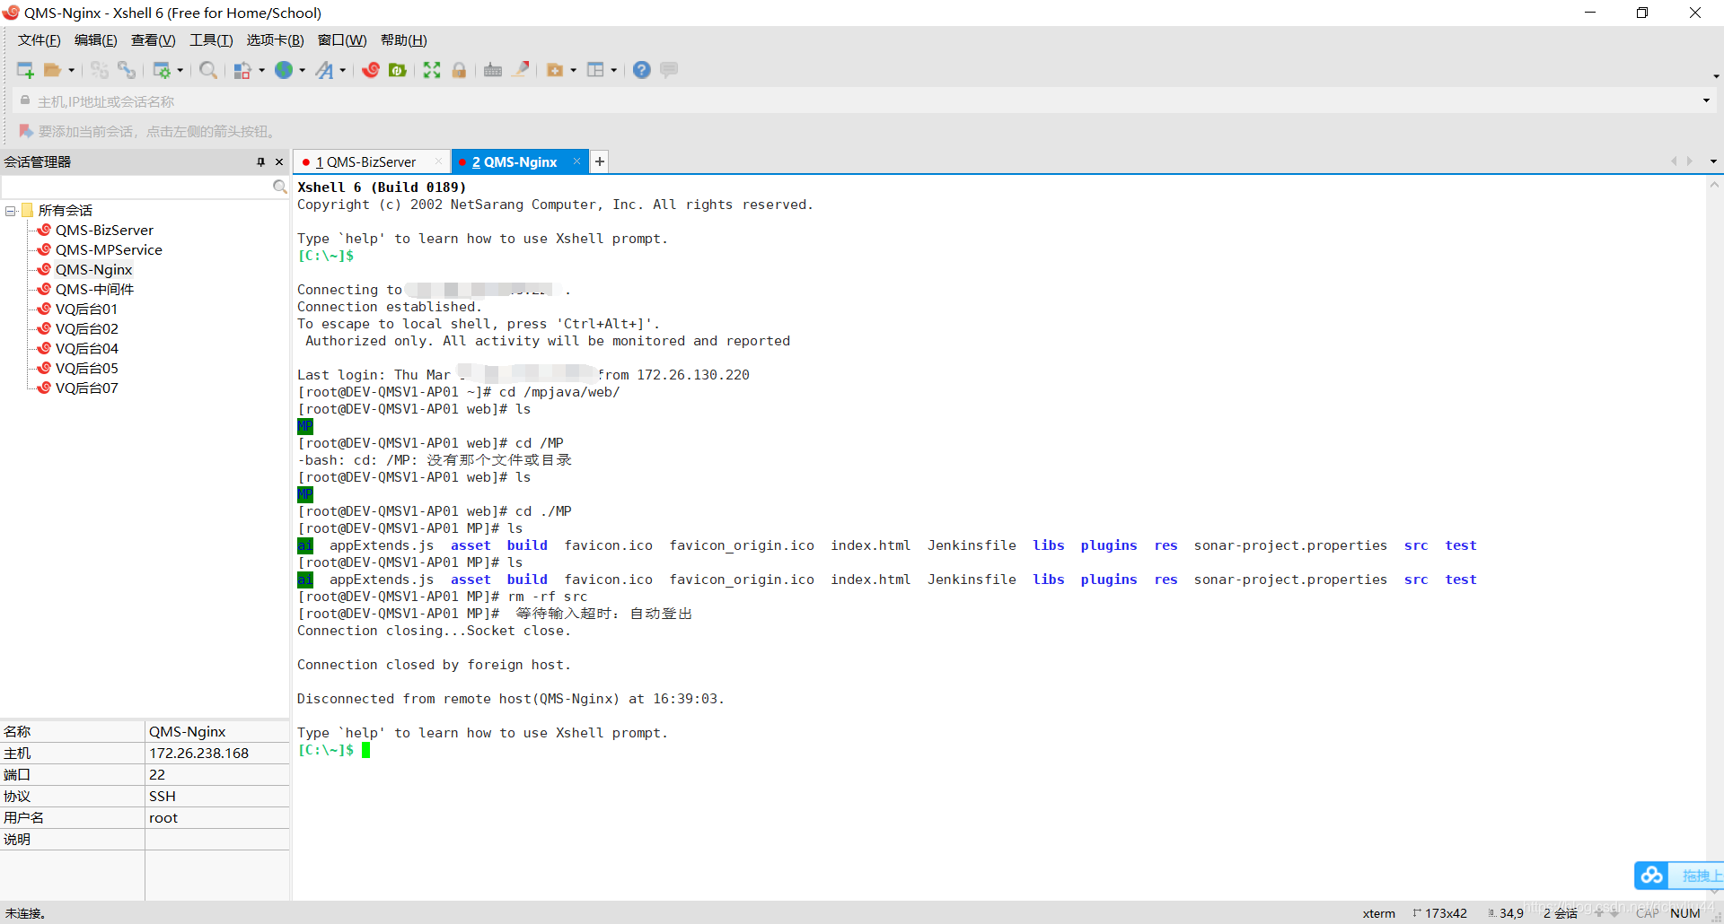1724x924 pixels.
Task: Expand the new folder icon dropdown arrow
Action: [x=573, y=70]
